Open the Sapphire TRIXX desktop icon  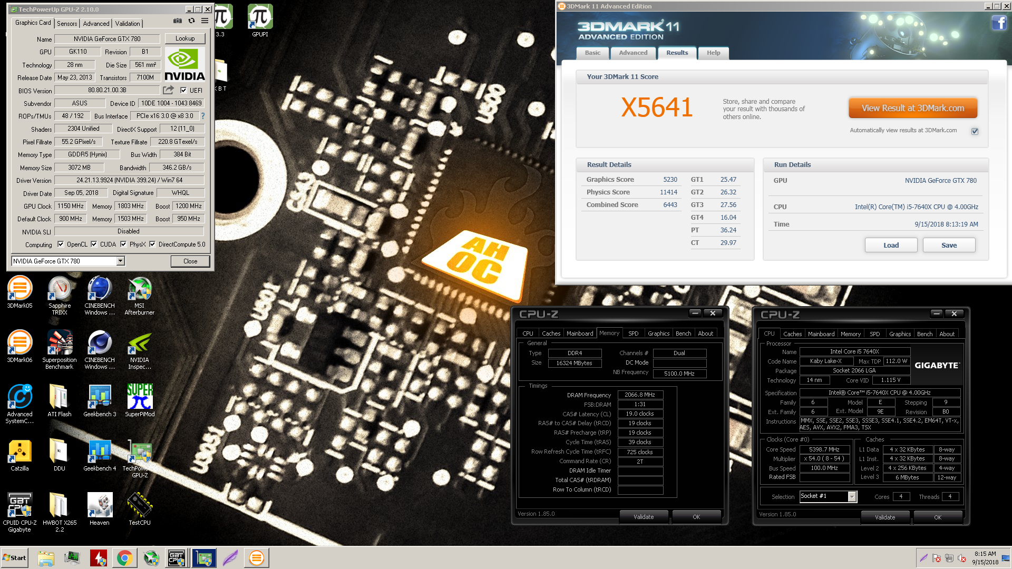coord(60,296)
